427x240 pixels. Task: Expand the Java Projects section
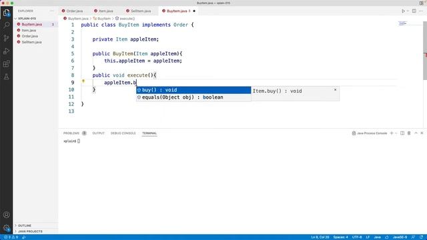coord(30,231)
